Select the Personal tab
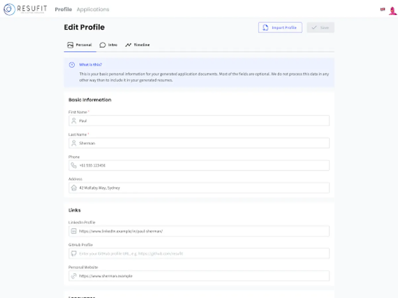Viewport: 398px width, 298px height. click(80, 45)
